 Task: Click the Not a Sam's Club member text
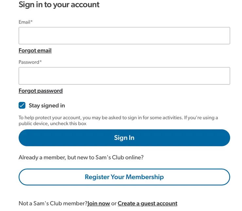53,203
